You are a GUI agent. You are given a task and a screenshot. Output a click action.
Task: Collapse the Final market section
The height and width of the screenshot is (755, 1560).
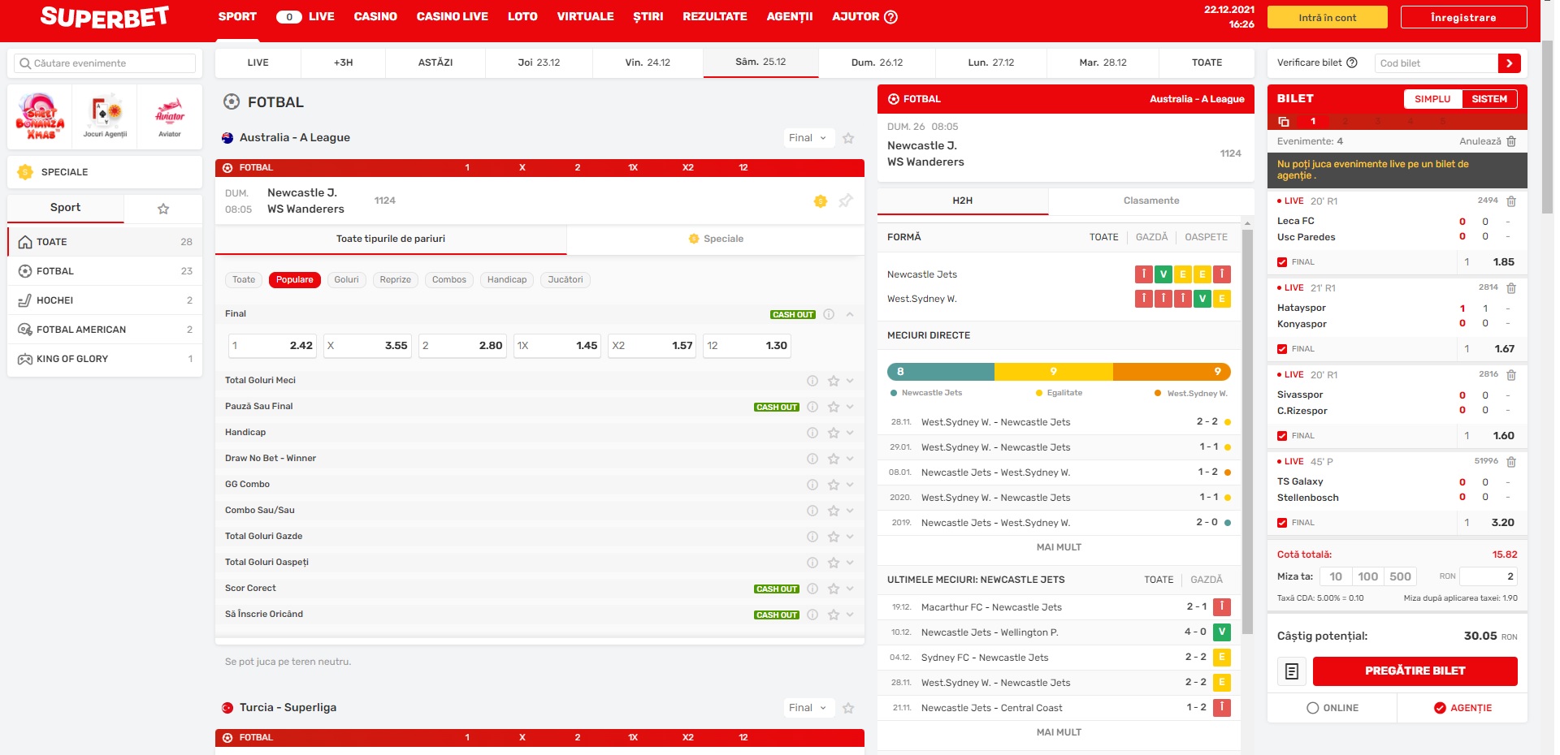[850, 314]
